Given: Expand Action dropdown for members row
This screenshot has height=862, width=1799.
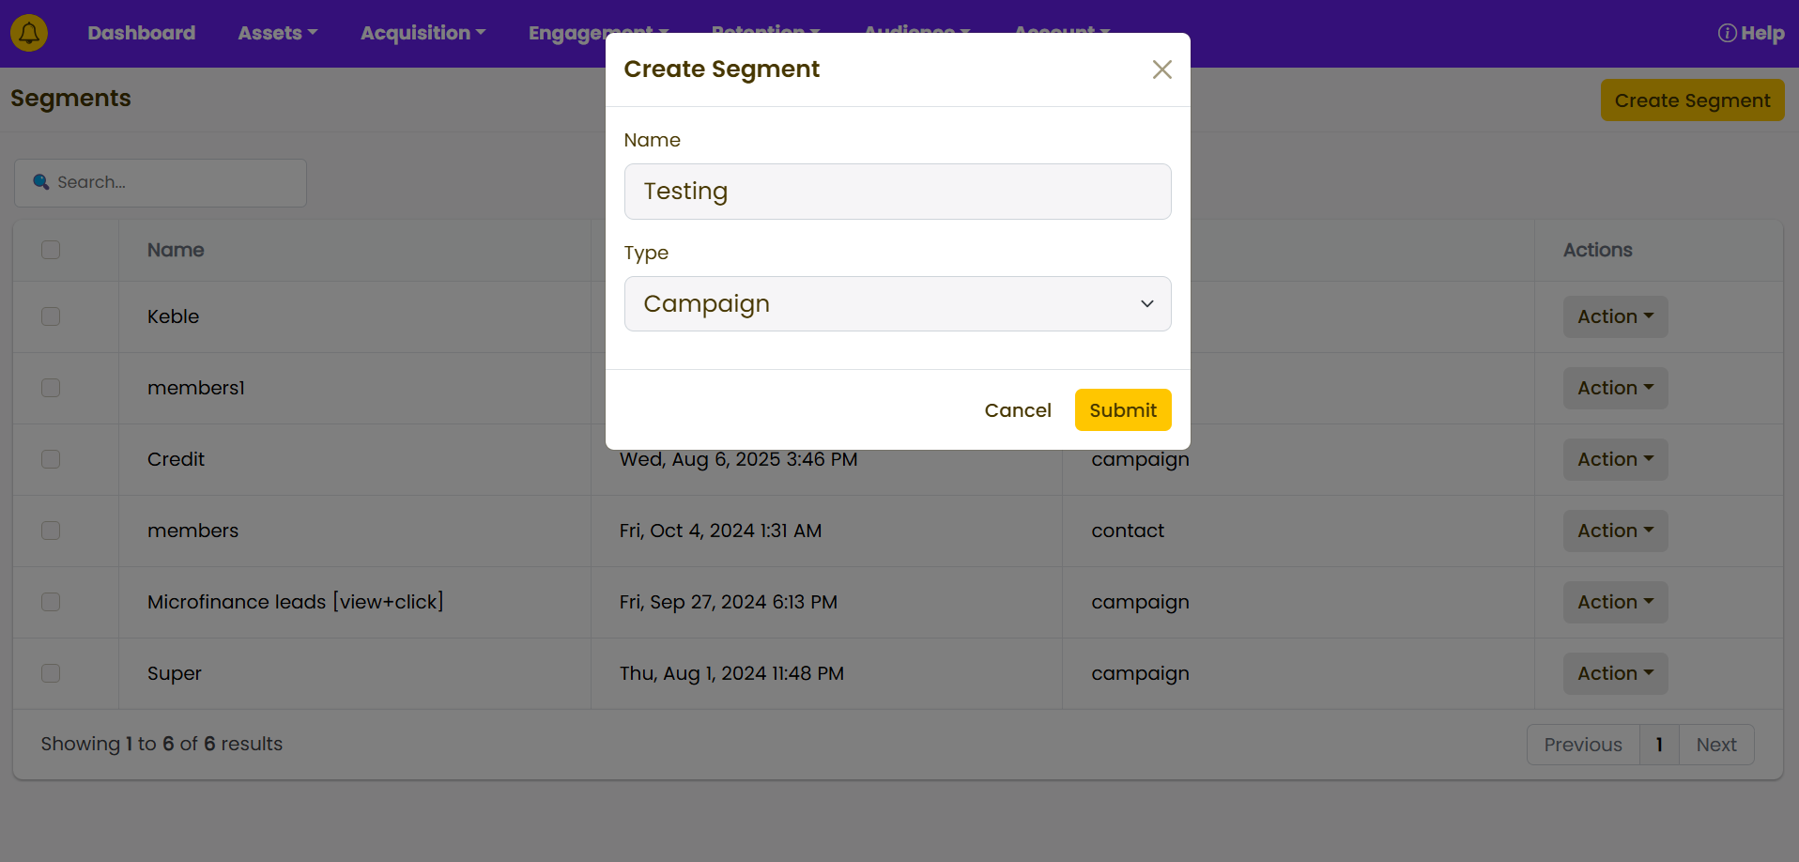Looking at the screenshot, I should [1614, 531].
